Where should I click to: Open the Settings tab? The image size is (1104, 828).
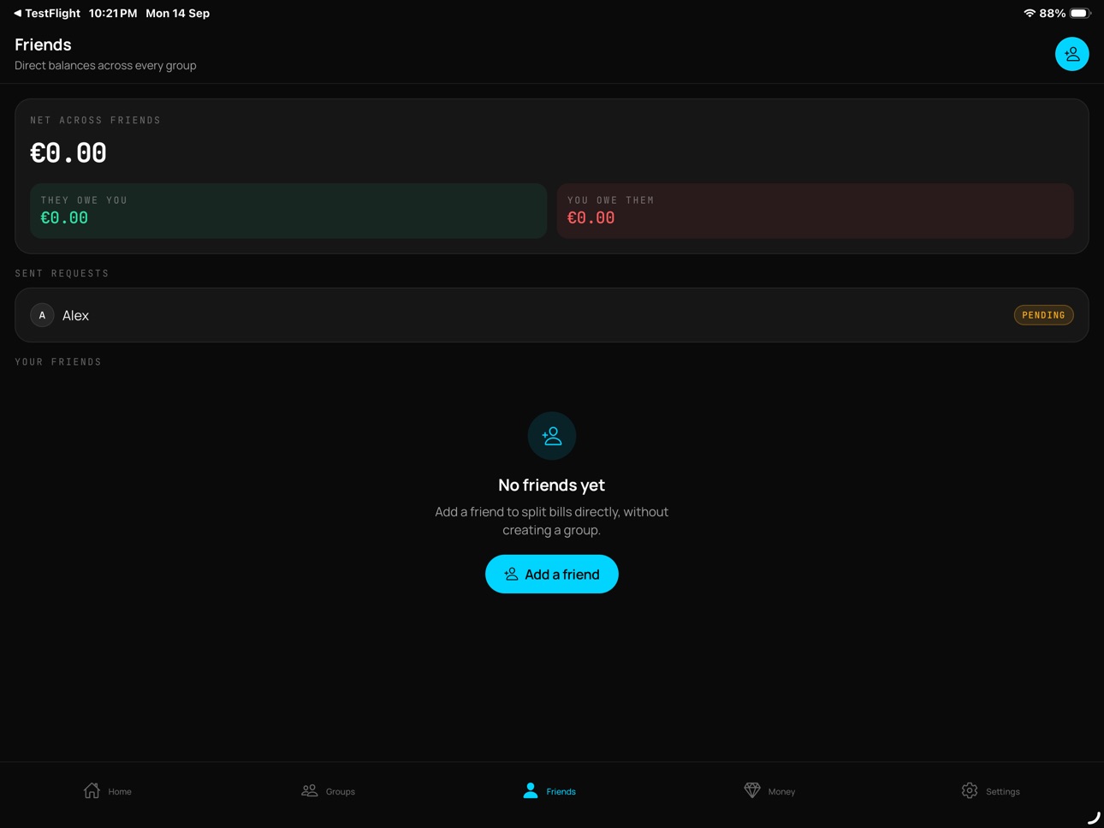pos(991,791)
